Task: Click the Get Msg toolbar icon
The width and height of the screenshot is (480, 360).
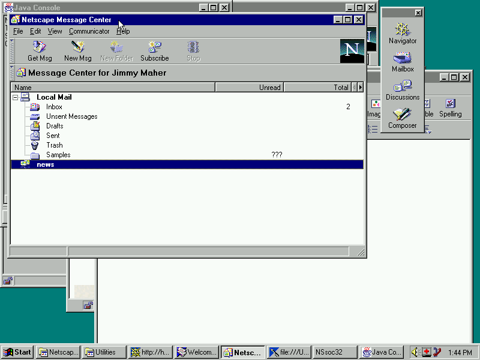Action: 40,47
